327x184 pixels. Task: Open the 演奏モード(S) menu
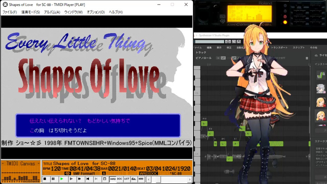point(30,12)
